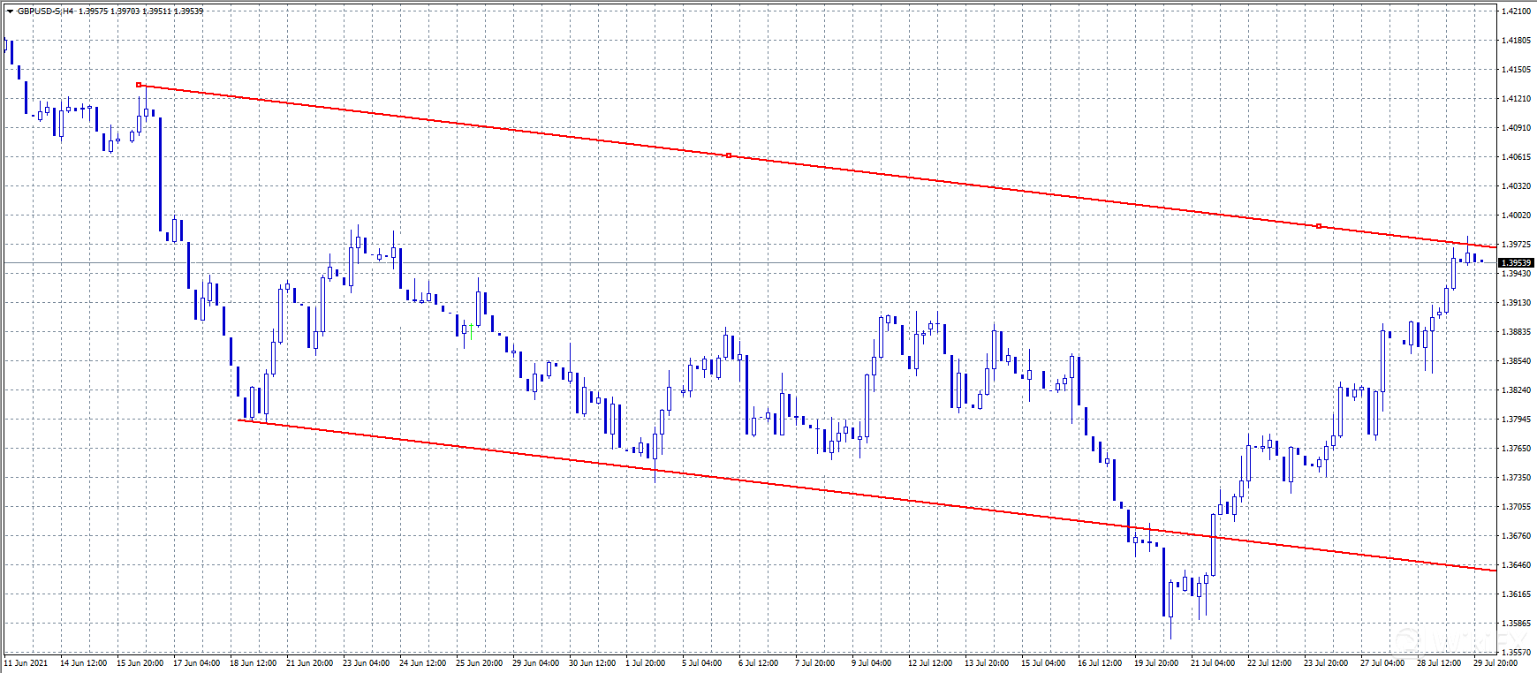Click the 21 Jun 20:00 time axis label
This screenshot has height=673, width=1537.
tap(309, 663)
